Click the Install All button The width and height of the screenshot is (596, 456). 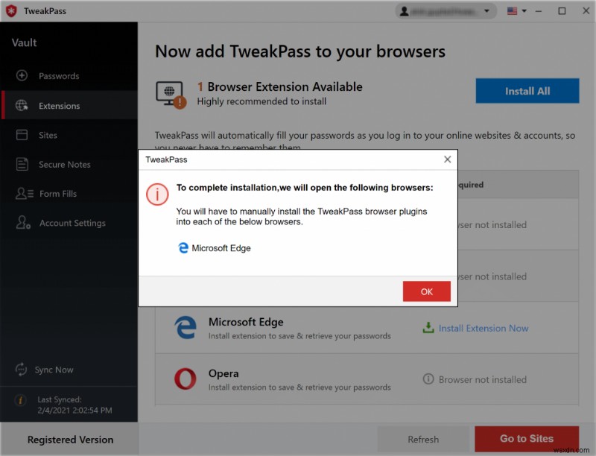[x=527, y=91]
